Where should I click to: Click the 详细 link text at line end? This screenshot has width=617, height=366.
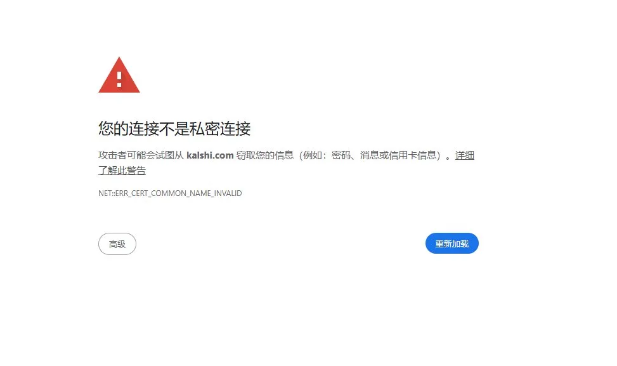464,155
